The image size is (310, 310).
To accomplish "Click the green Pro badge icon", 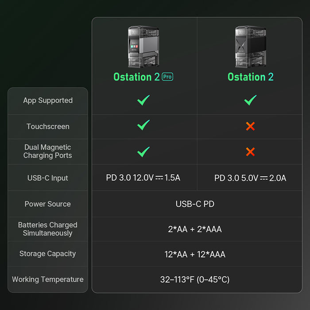I will click(x=167, y=77).
